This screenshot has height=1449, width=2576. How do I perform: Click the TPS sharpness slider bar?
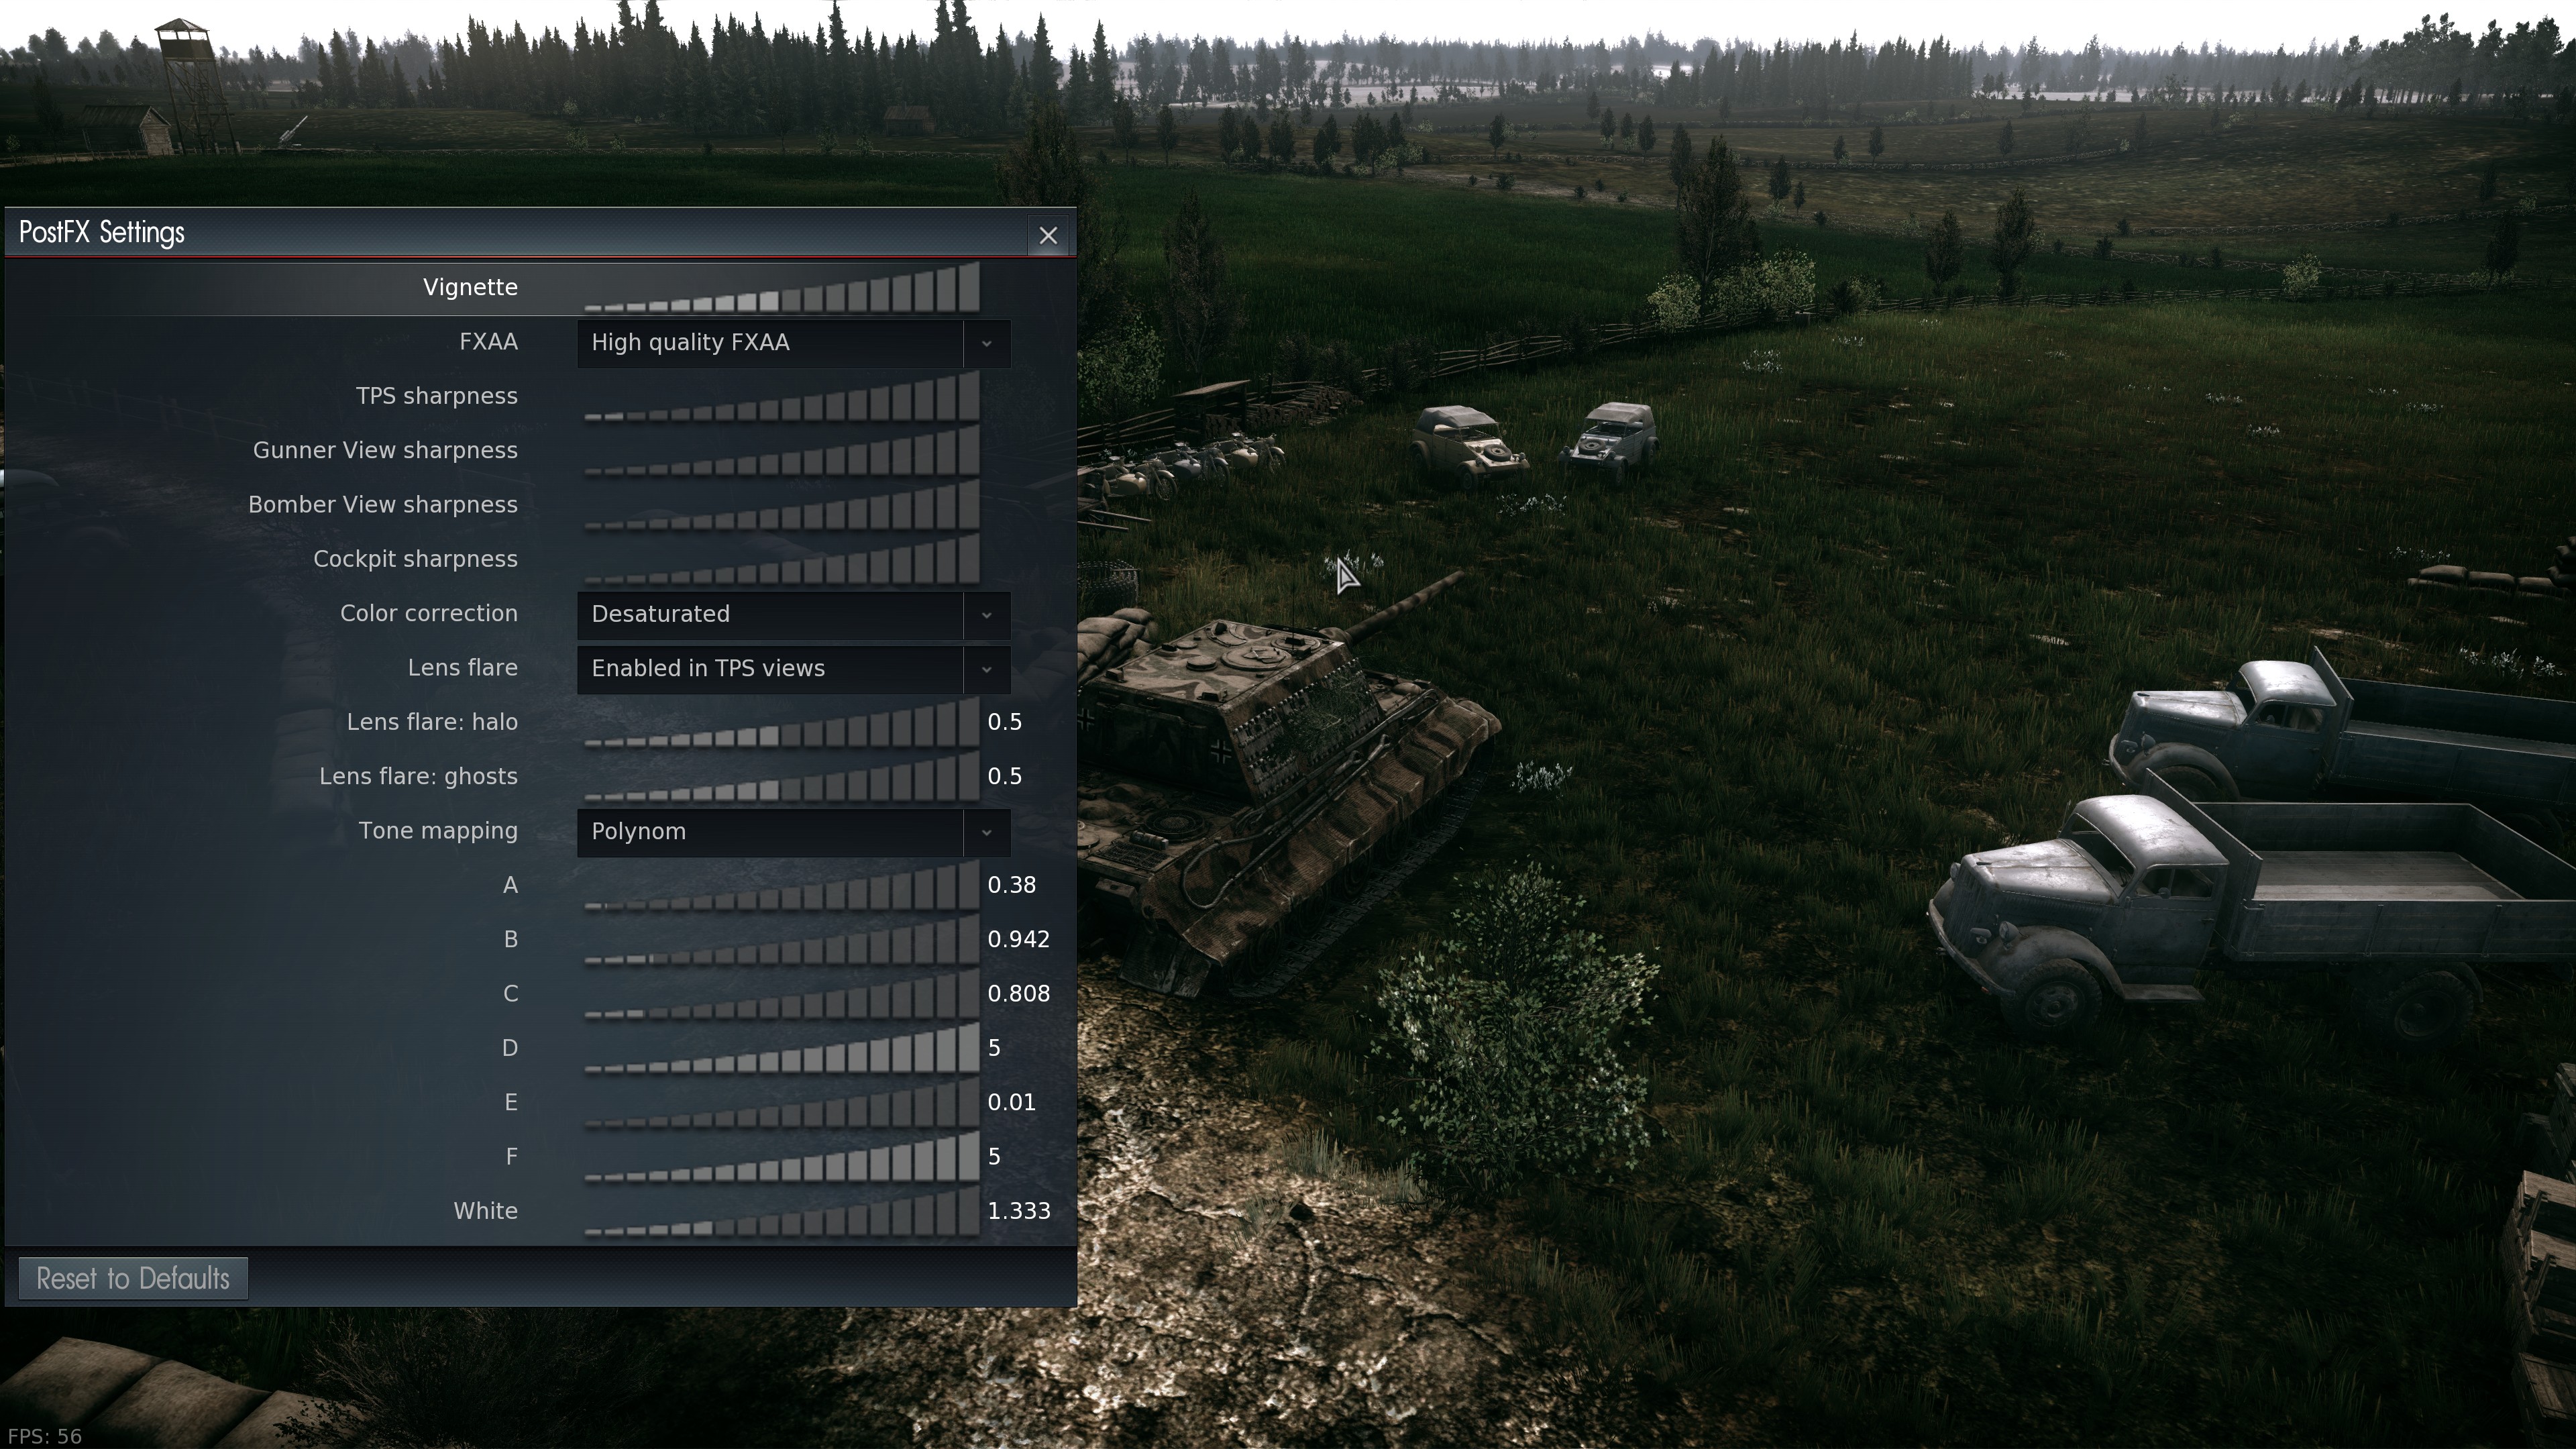tap(778, 394)
